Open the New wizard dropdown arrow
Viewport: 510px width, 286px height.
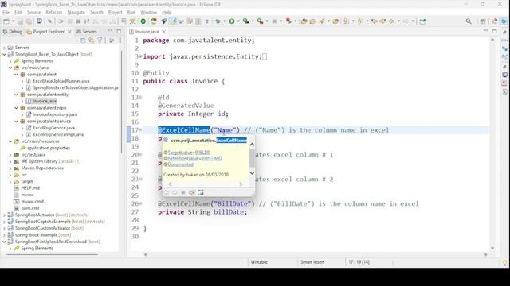pos(13,21)
